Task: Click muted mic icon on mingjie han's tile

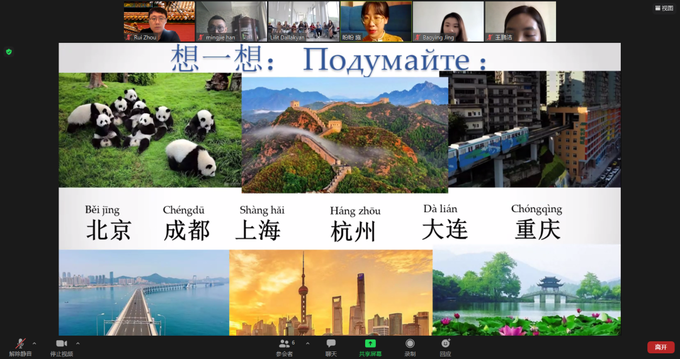Action: (x=201, y=37)
